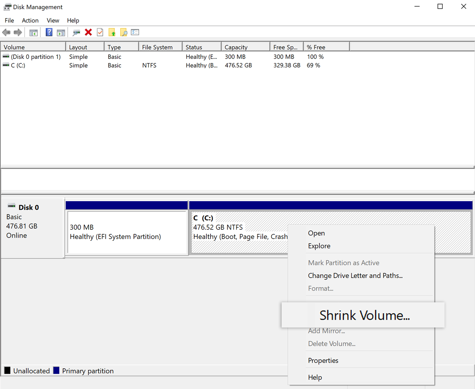The image size is (475, 389).
Task: Open Help via blue question mark icon
Action: tap(49, 33)
